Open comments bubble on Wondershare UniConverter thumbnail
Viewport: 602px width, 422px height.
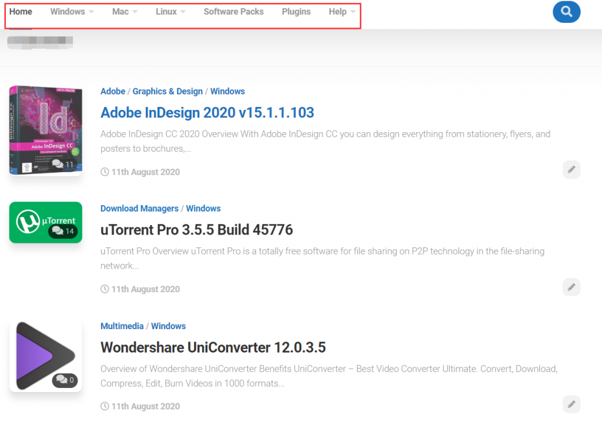click(x=65, y=380)
